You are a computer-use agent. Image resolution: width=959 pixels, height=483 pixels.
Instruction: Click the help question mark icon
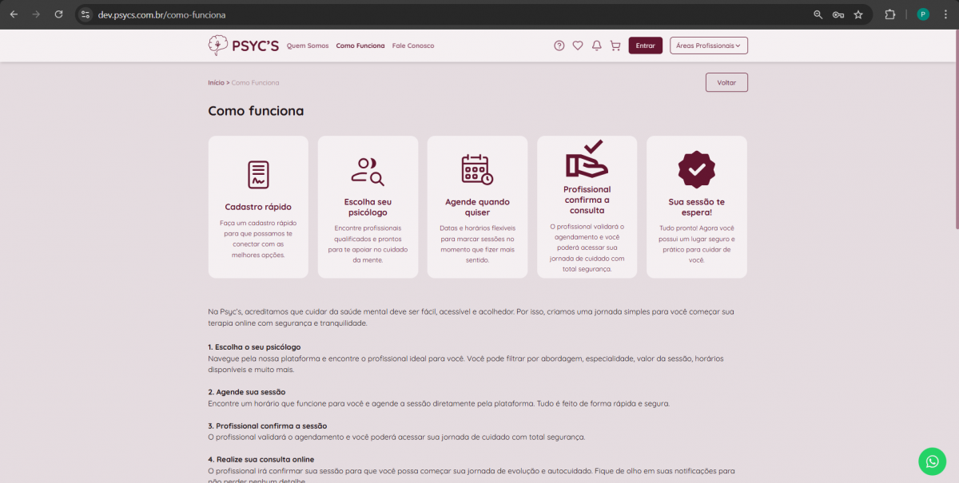tap(559, 46)
